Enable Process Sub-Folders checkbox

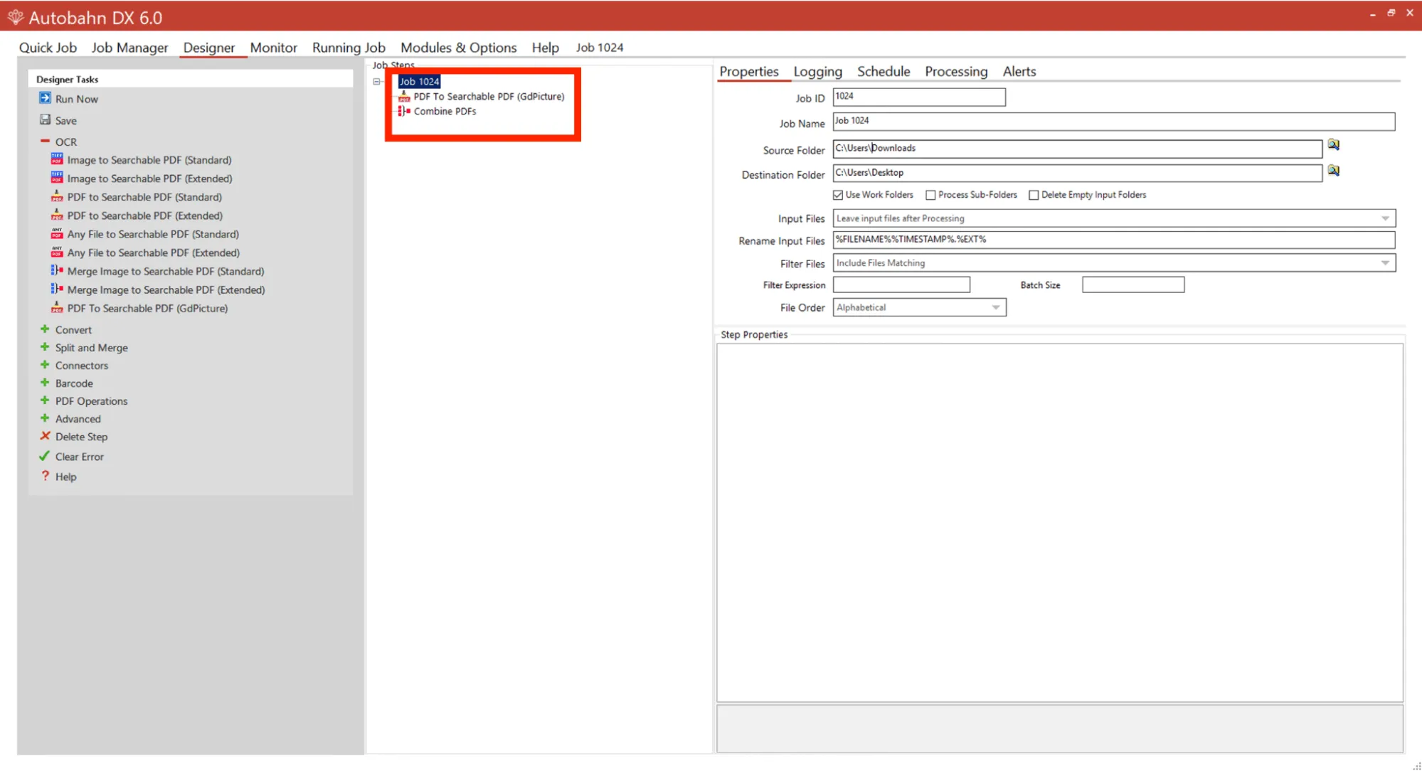tap(930, 195)
